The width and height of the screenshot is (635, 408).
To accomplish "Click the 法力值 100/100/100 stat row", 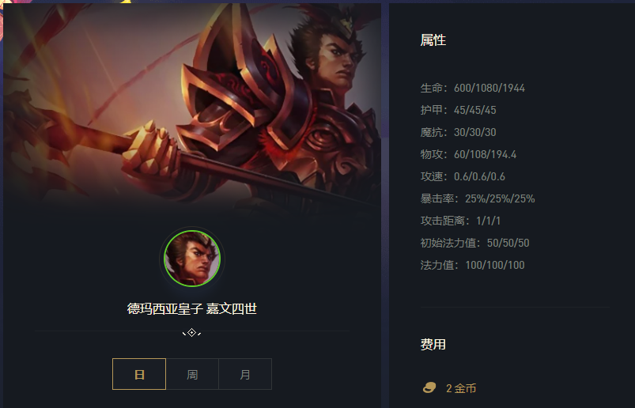I will (472, 265).
